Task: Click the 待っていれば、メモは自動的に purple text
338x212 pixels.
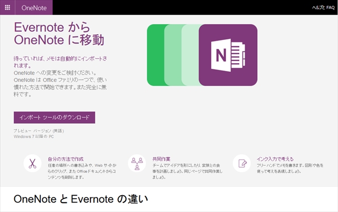Action: pyautogui.click(x=60, y=62)
